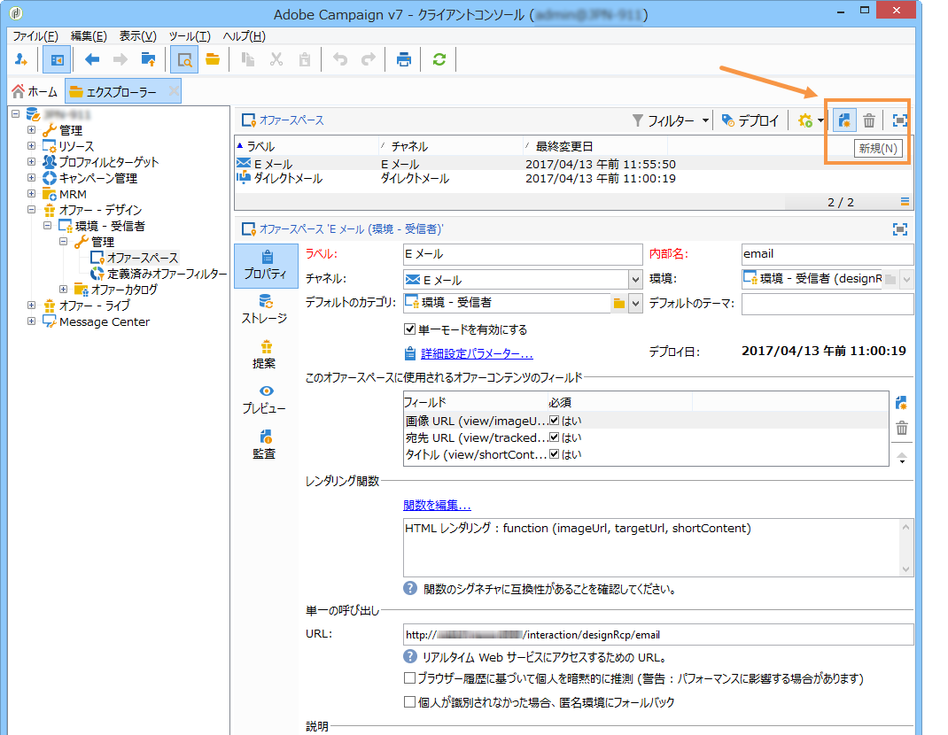The height and width of the screenshot is (735, 948).
Task: Click the forward navigation arrow in toolbar
Action: click(120, 59)
